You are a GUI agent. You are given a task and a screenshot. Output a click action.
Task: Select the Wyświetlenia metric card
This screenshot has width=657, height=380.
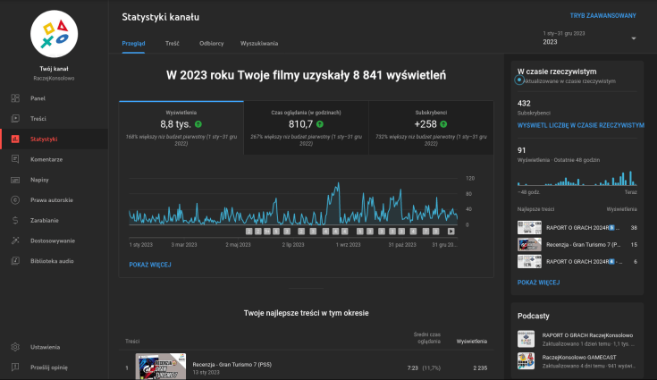pos(181,126)
